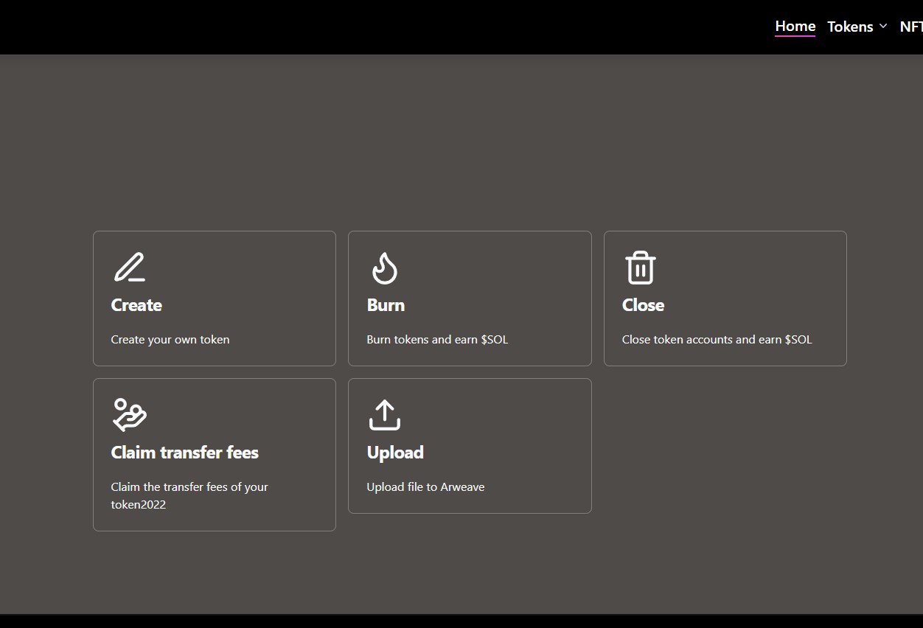Select the "Create" card heading

136,305
